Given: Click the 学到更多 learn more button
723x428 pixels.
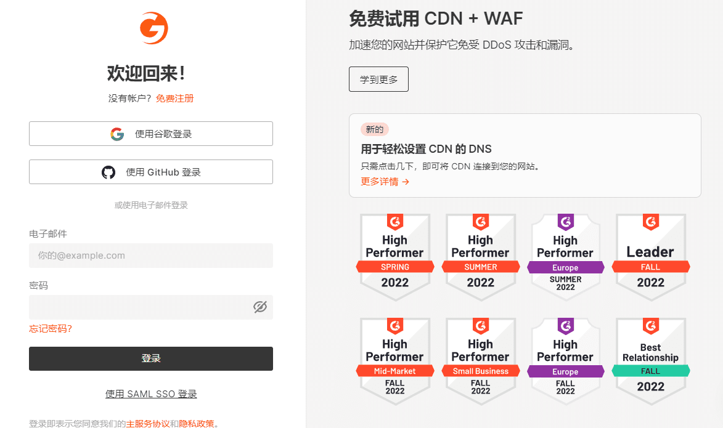Looking at the screenshot, I should pos(378,79).
